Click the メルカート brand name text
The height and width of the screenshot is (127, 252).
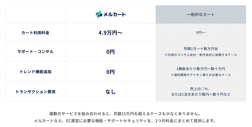coord(115,14)
